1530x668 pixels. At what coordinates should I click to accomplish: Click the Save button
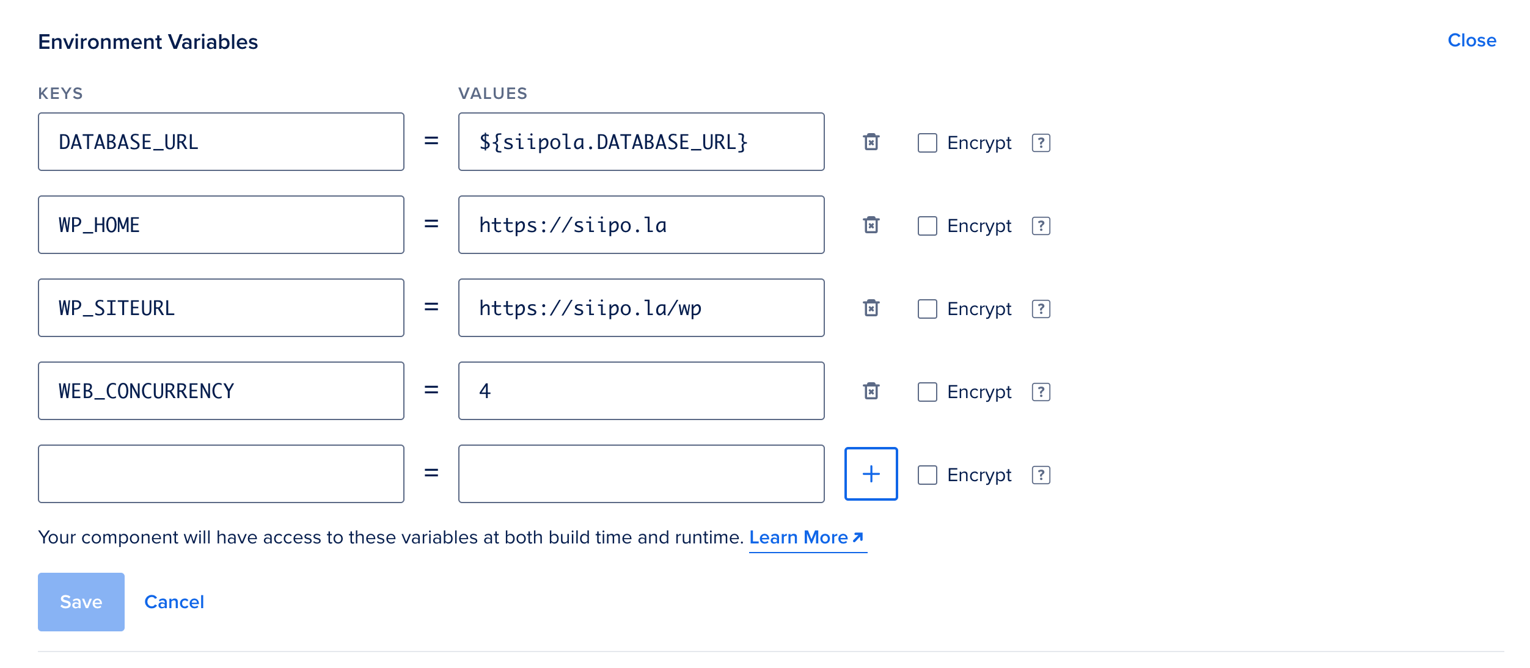[81, 602]
